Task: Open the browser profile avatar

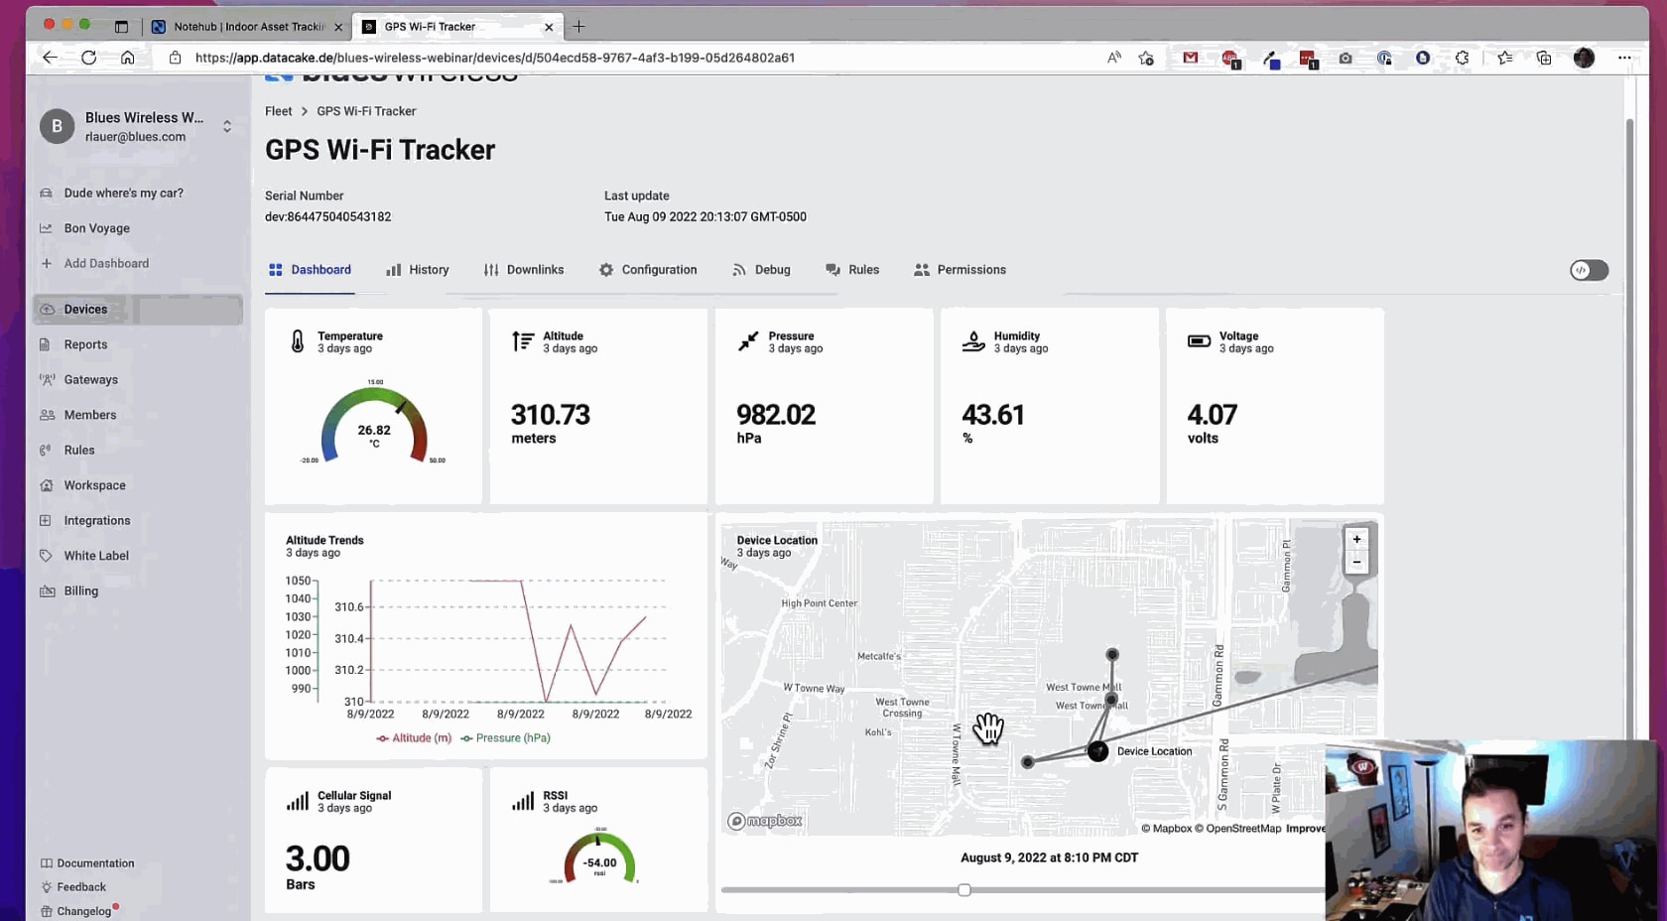Action: [1584, 58]
